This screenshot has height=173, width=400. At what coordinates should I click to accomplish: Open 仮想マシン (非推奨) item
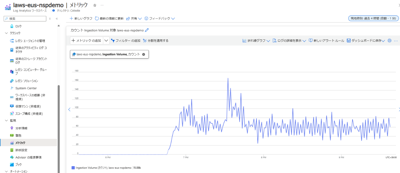[x=29, y=106]
